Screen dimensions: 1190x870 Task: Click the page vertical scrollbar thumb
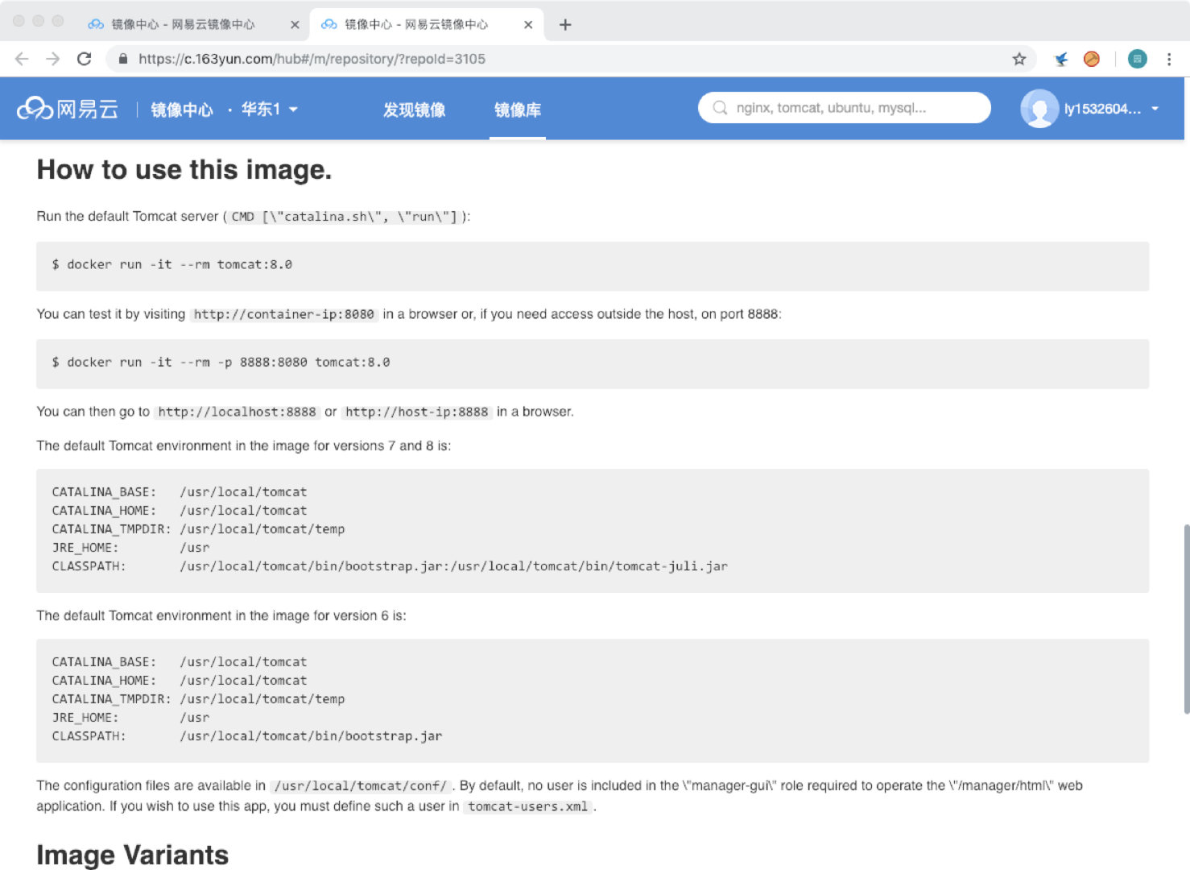[1186, 619]
